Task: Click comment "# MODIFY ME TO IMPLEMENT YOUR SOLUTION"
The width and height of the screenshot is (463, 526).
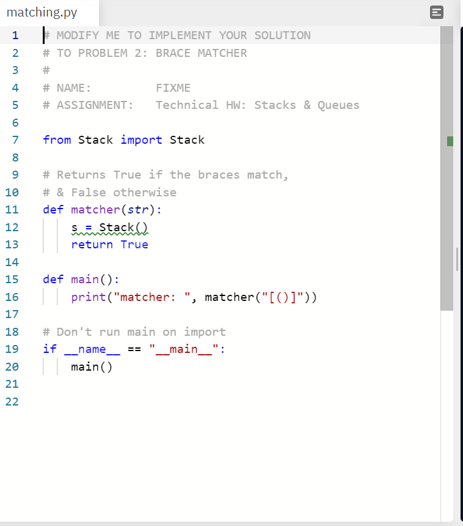Action: click(x=177, y=35)
